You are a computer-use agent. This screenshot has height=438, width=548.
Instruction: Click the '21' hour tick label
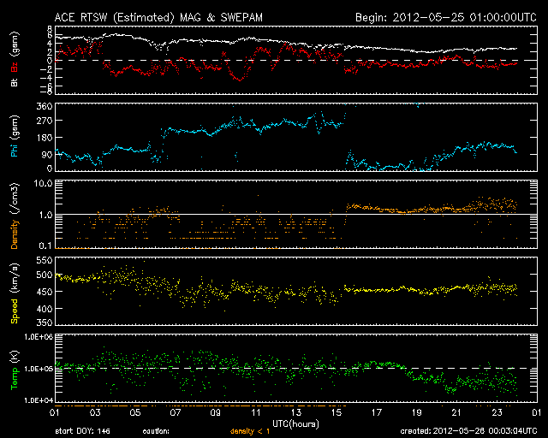coord(456,413)
